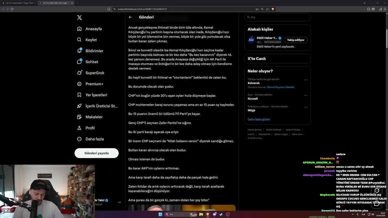
Task: Open the Grok floating button
Action: pos(377,190)
